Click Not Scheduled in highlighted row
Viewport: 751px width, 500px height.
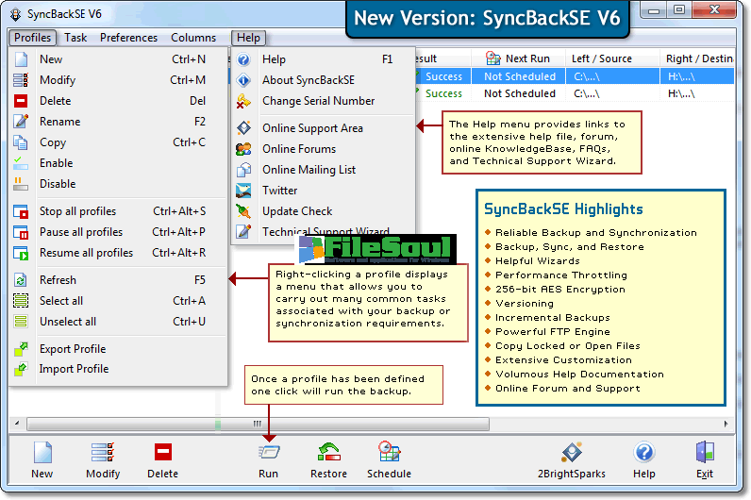pyautogui.click(x=520, y=76)
